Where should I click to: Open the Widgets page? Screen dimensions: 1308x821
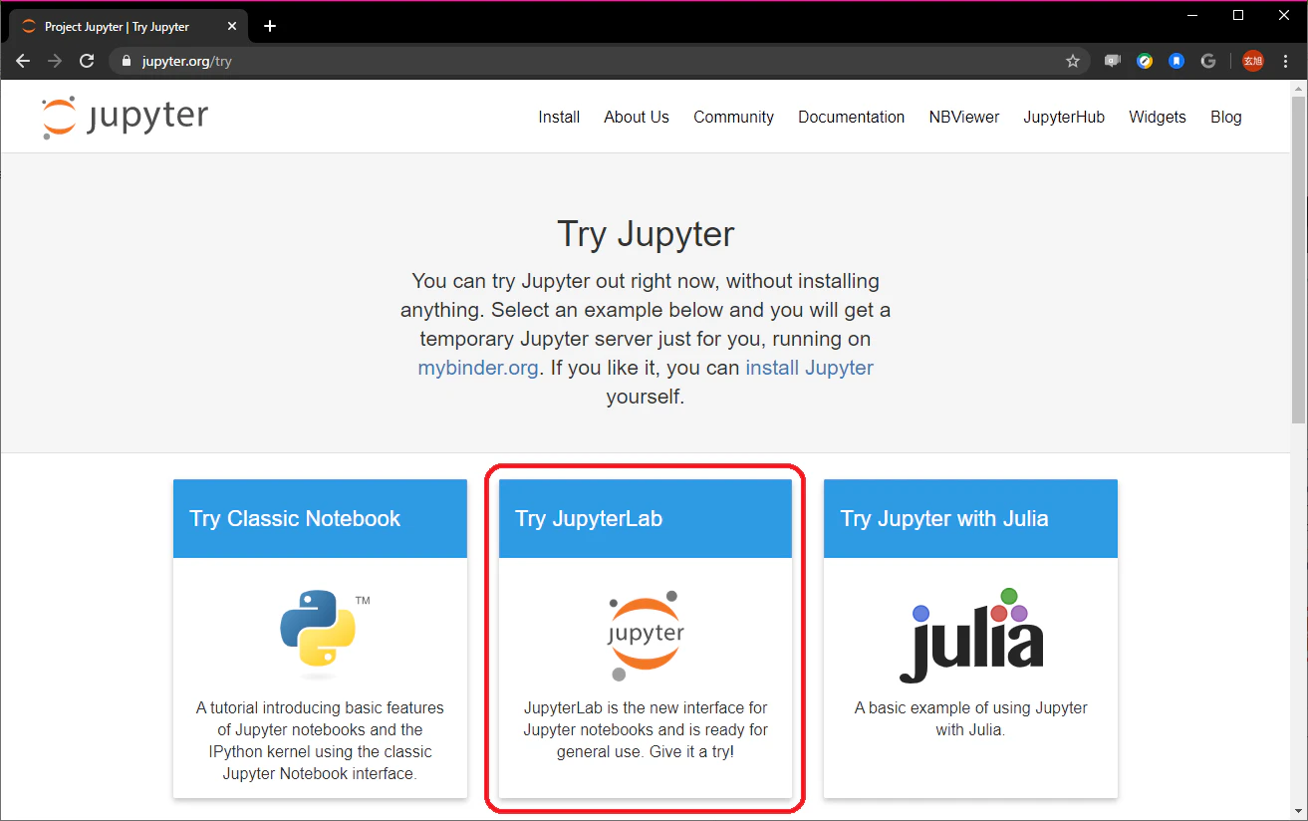(1158, 117)
